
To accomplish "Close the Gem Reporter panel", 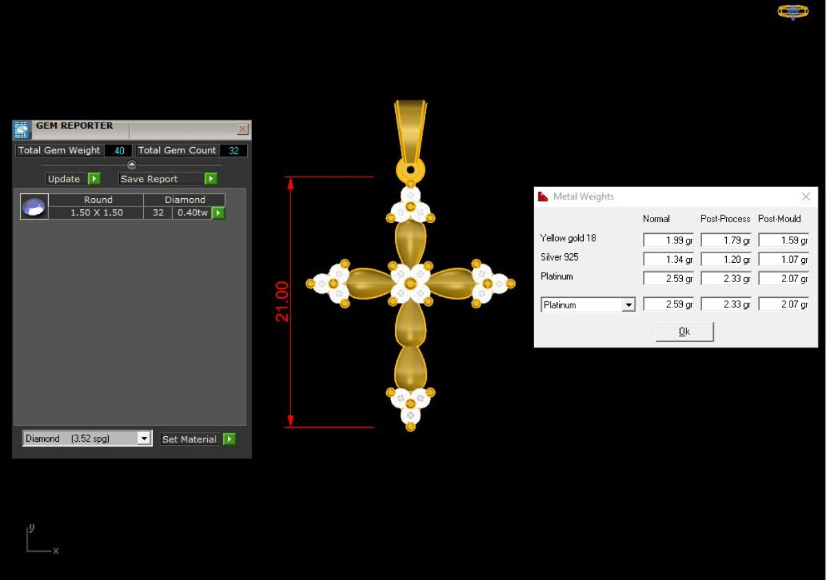I will (x=242, y=129).
